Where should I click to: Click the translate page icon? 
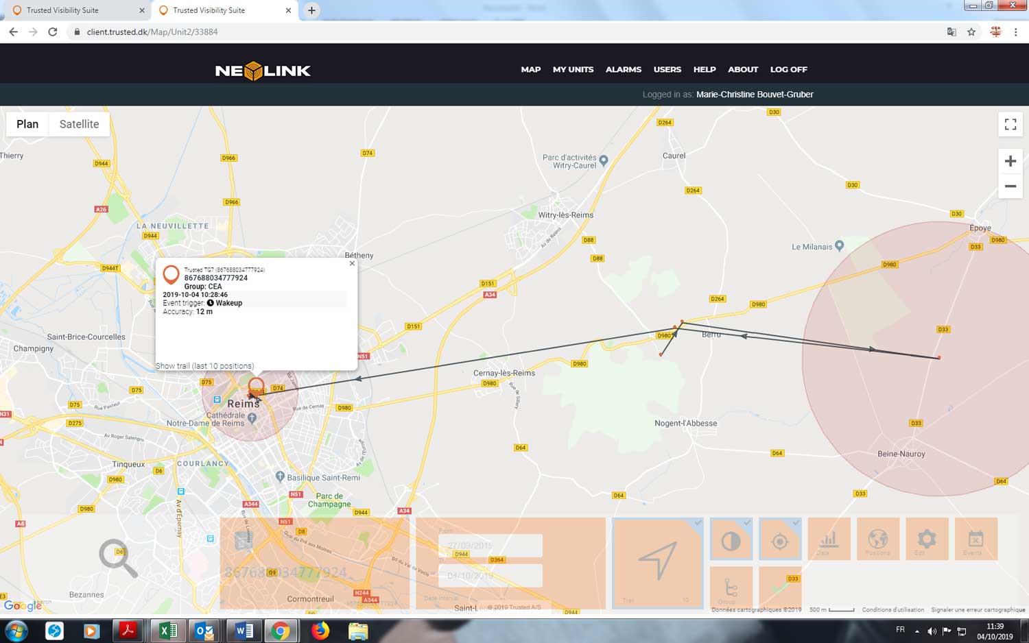click(x=951, y=32)
